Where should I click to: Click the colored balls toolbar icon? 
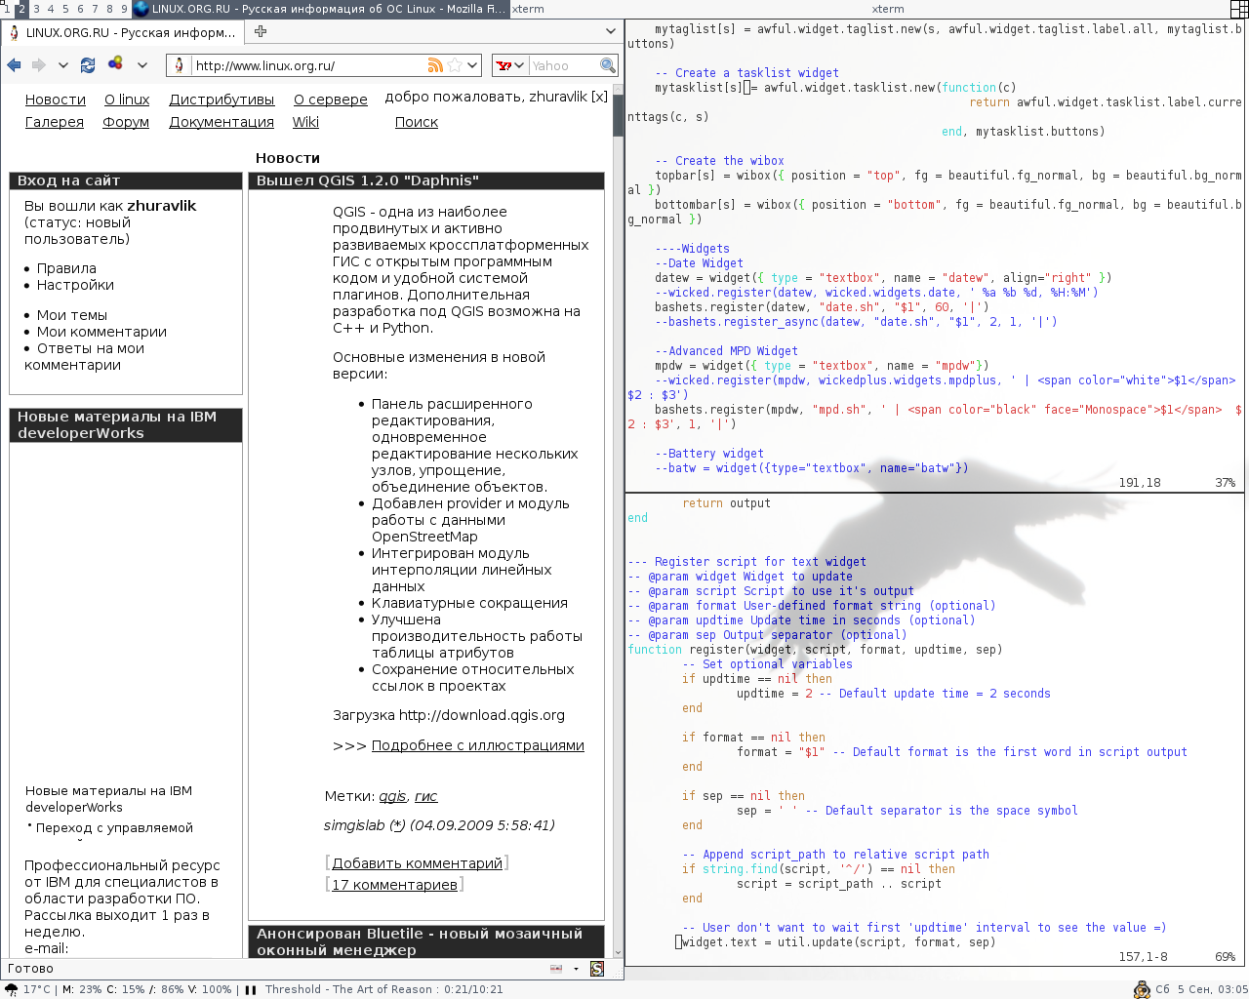tap(115, 63)
